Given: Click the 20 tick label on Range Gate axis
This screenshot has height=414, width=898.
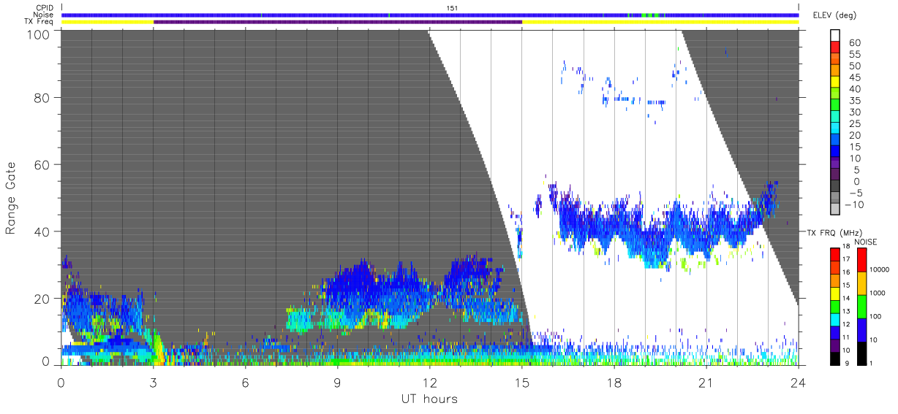Looking at the screenshot, I should 42,298.
